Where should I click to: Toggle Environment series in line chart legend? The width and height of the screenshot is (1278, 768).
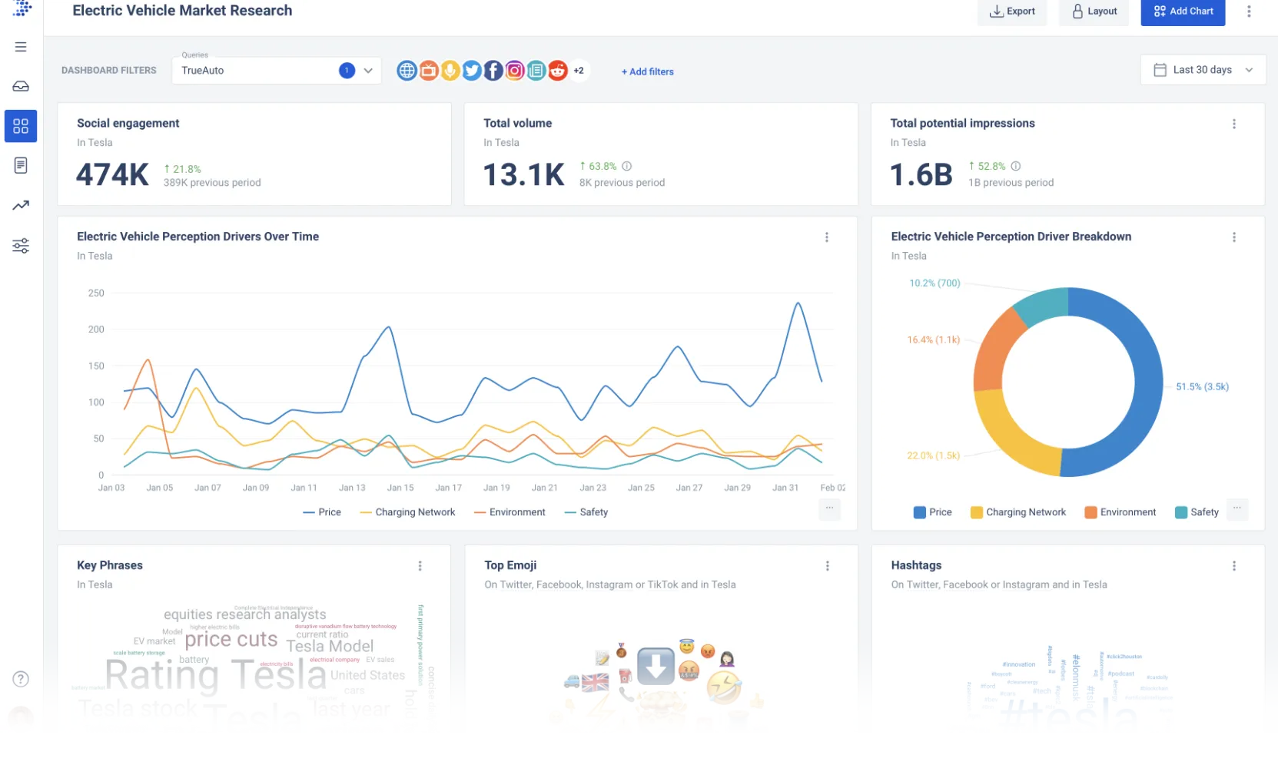pos(510,512)
